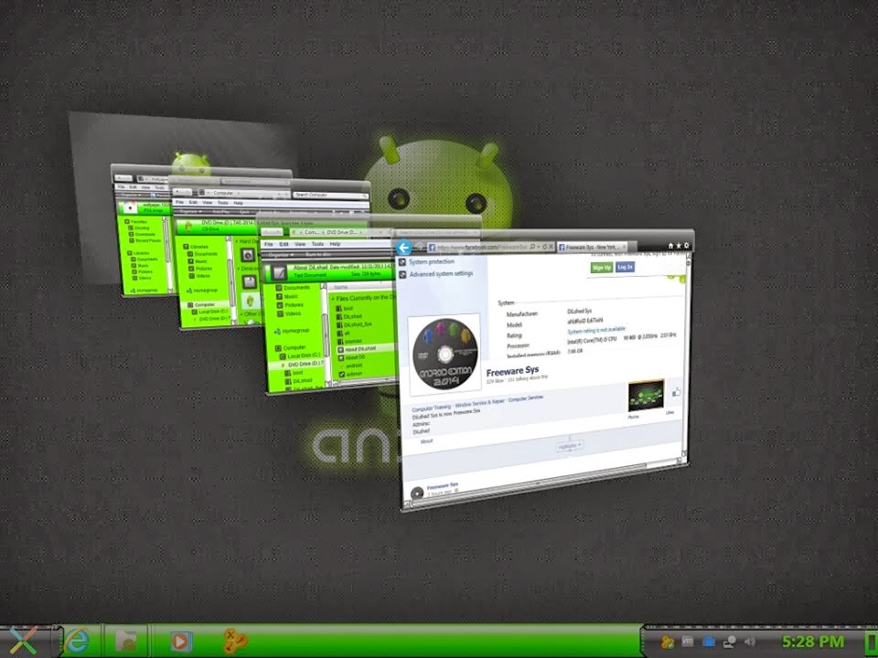Image resolution: width=878 pixels, height=658 pixels.
Task: Click the Freeware Sys post avatar
Action: coord(417,493)
